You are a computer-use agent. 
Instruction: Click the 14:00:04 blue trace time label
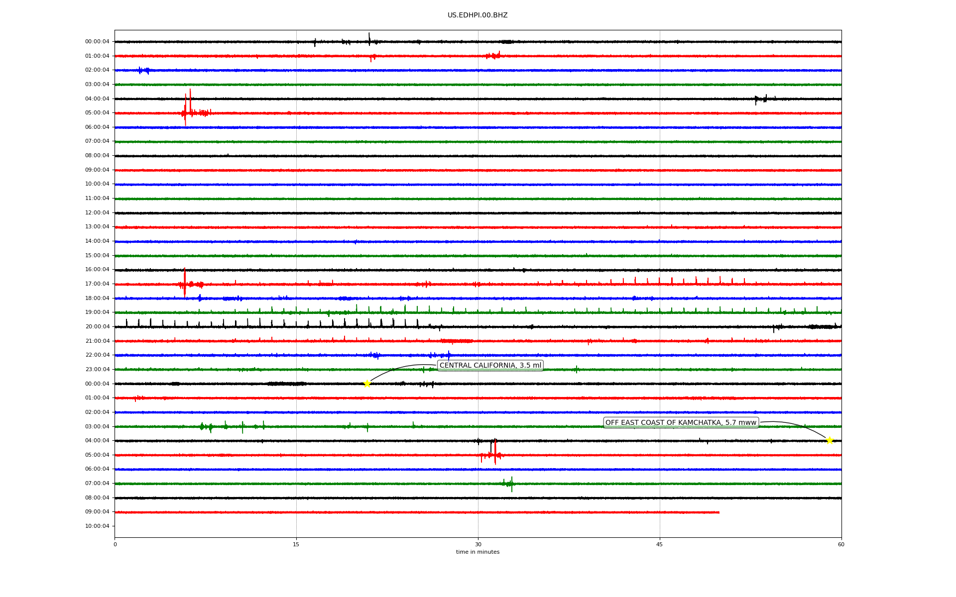click(97, 241)
